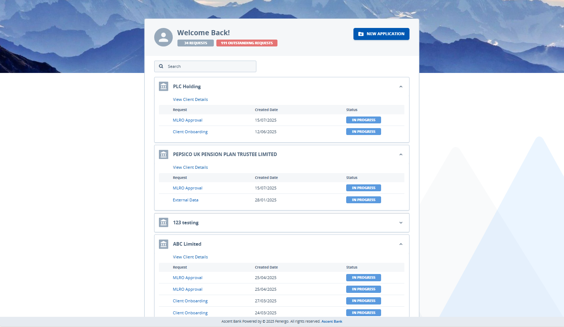Click the search magnifier icon
The width and height of the screenshot is (564, 327).
tap(161, 66)
